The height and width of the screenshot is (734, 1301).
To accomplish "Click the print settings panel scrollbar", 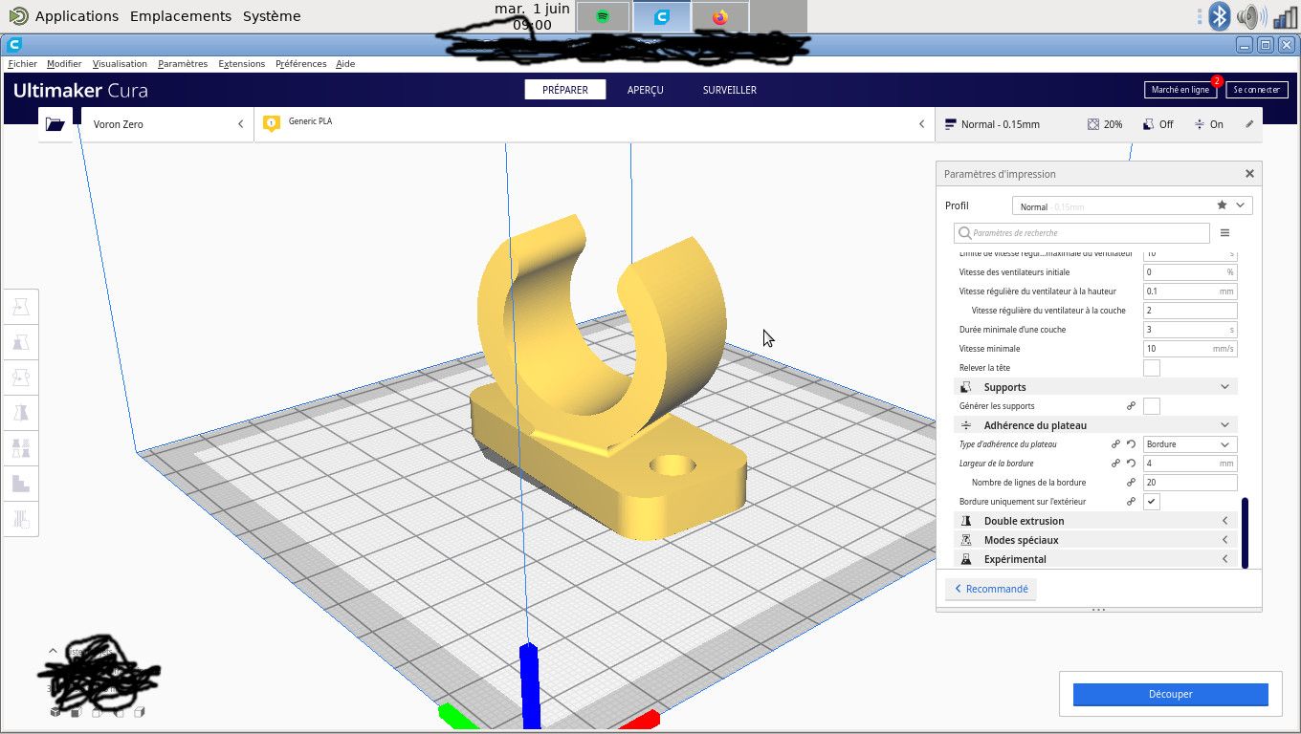I will point(1245,532).
